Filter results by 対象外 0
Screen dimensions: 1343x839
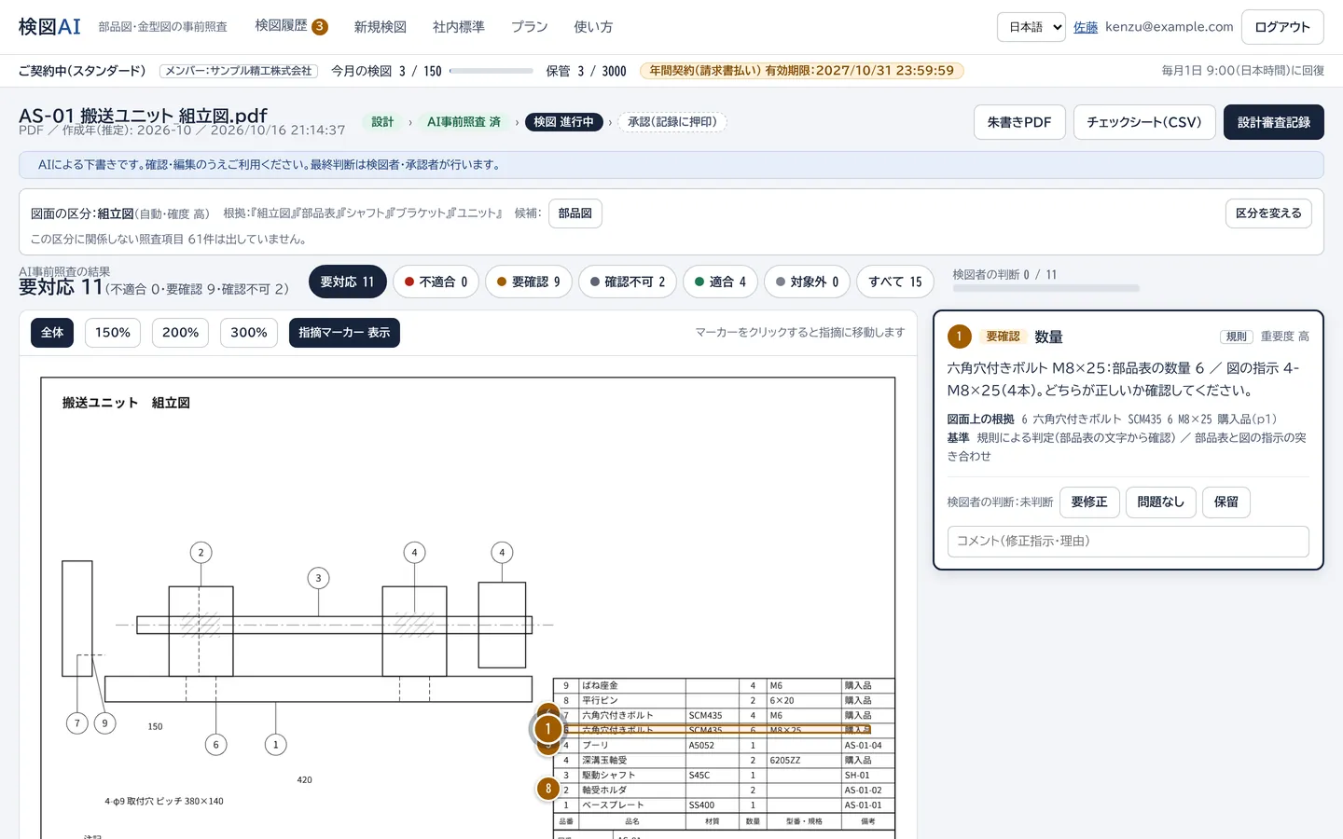click(x=808, y=282)
